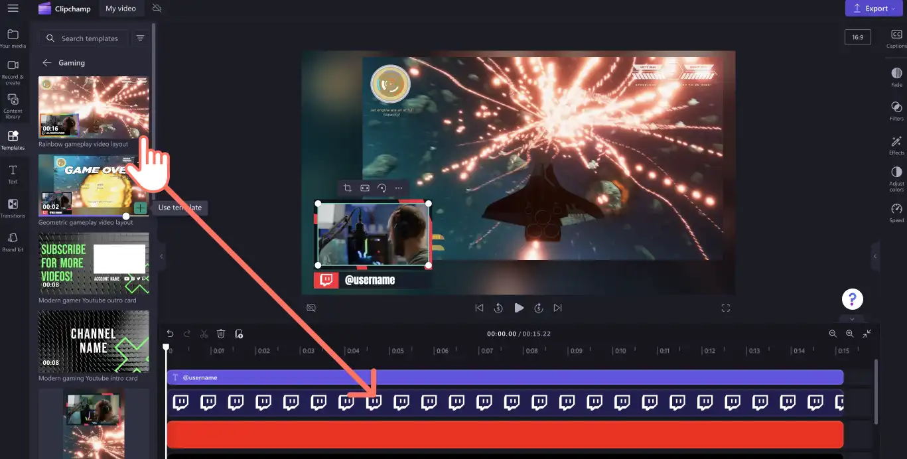This screenshot has height=459, width=907.
Task: Go back from Gaming category
Action: (x=46, y=63)
